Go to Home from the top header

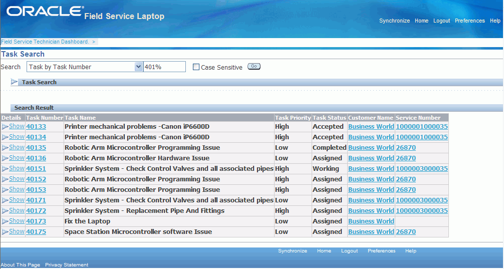pyautogui.click(x=421, y=21)
